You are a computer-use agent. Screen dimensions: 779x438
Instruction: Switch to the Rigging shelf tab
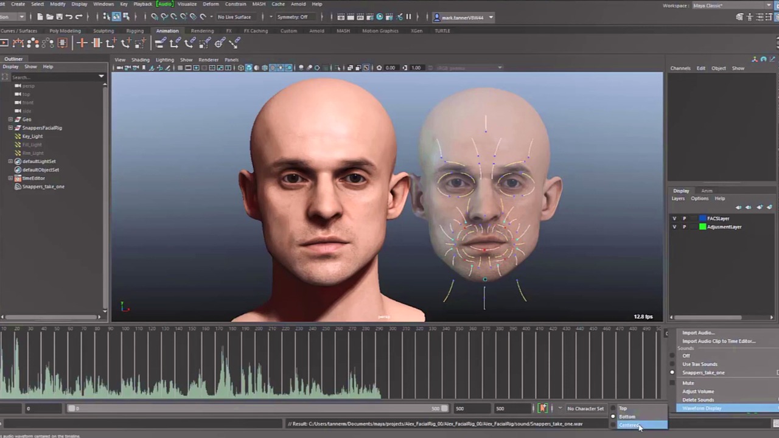click(x=134, y=31)
